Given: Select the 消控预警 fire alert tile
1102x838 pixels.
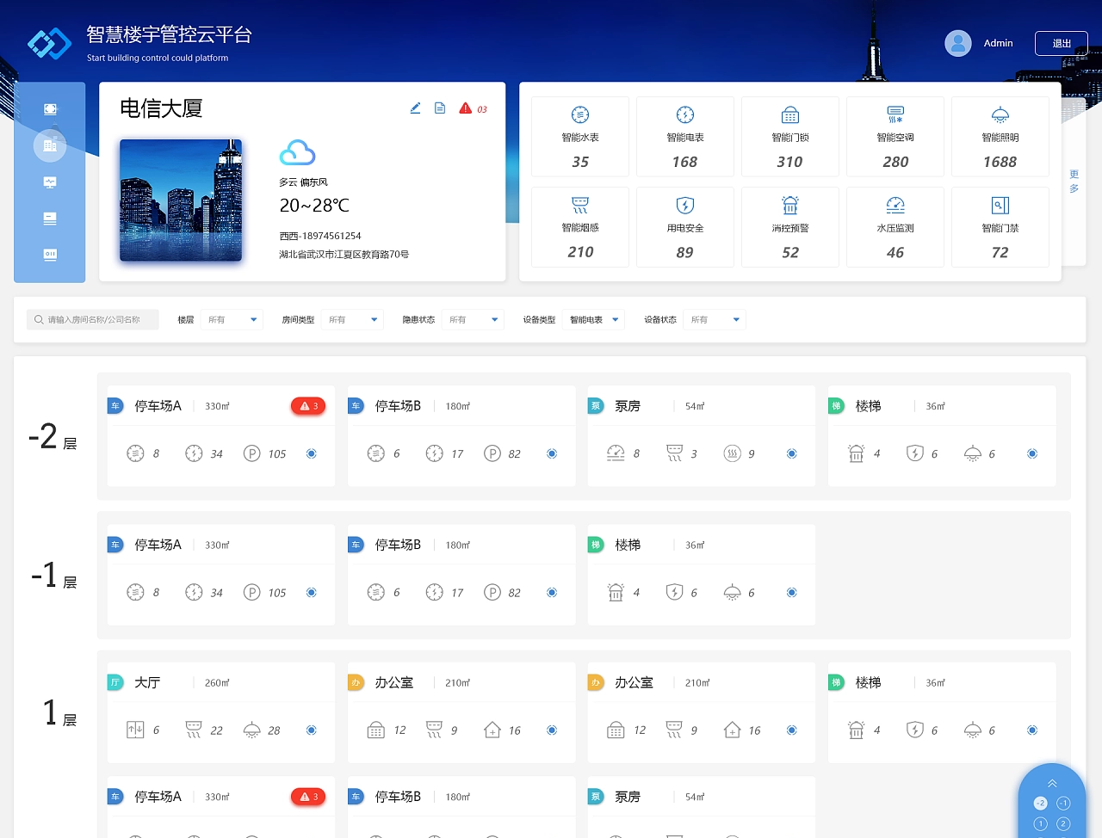Looking at the screenshot, I should (x=790, y=227).
